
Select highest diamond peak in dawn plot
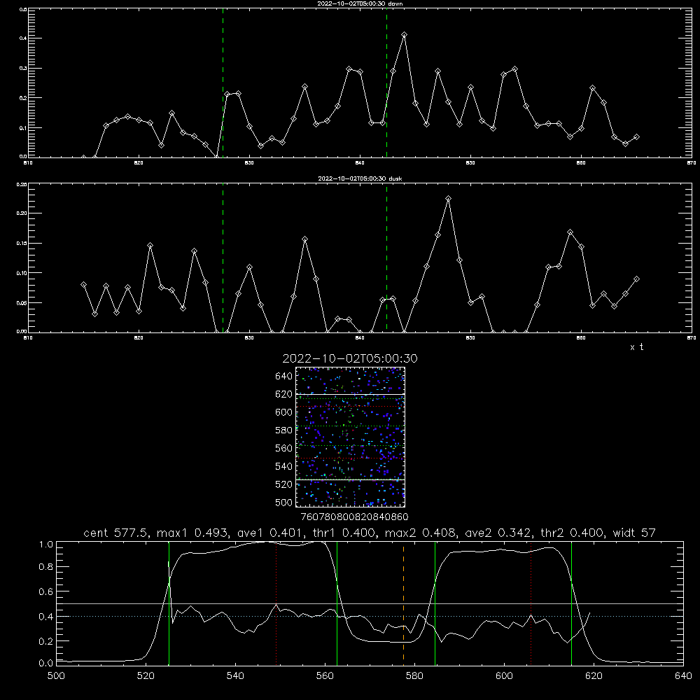(x=404, y=35)
